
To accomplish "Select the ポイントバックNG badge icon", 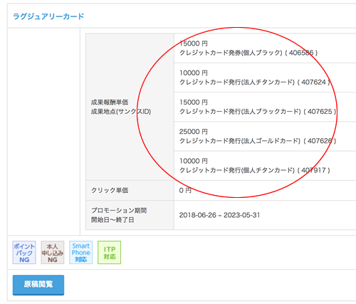I will 24,253.
